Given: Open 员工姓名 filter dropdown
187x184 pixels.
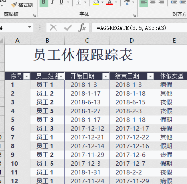Looking at the screenshot, I should [61, 76].
